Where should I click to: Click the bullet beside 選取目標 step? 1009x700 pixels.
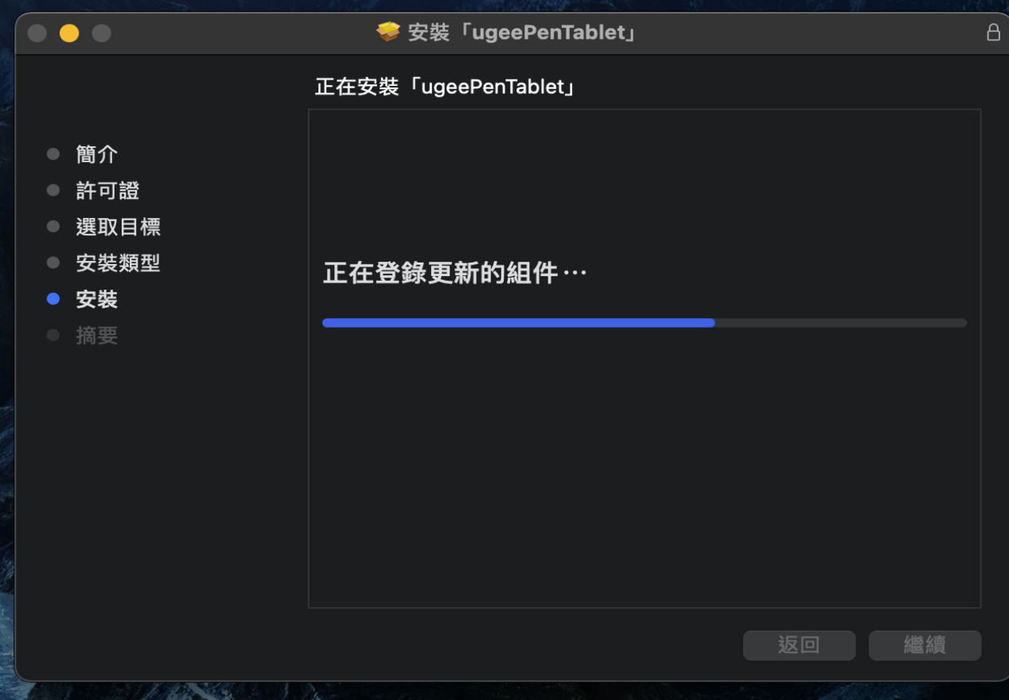(53, 227)
